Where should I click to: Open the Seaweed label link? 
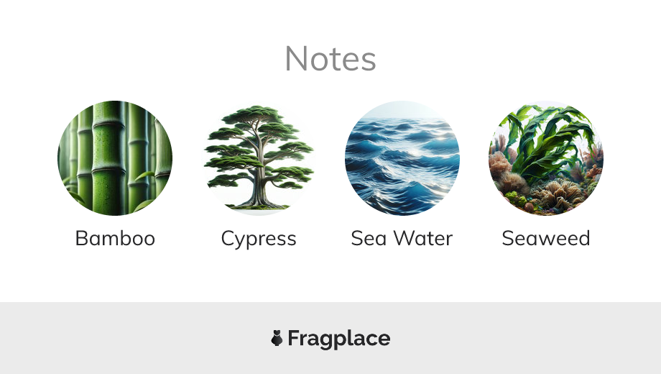[546, 238]
